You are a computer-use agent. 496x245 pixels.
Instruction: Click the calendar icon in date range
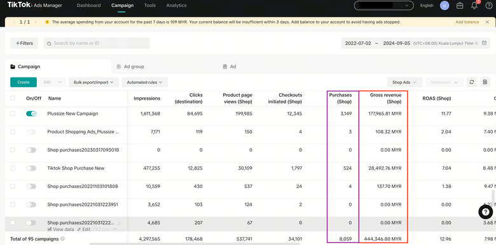(484, 43)
